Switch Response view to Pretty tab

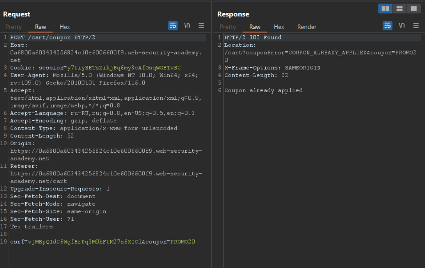228,27
